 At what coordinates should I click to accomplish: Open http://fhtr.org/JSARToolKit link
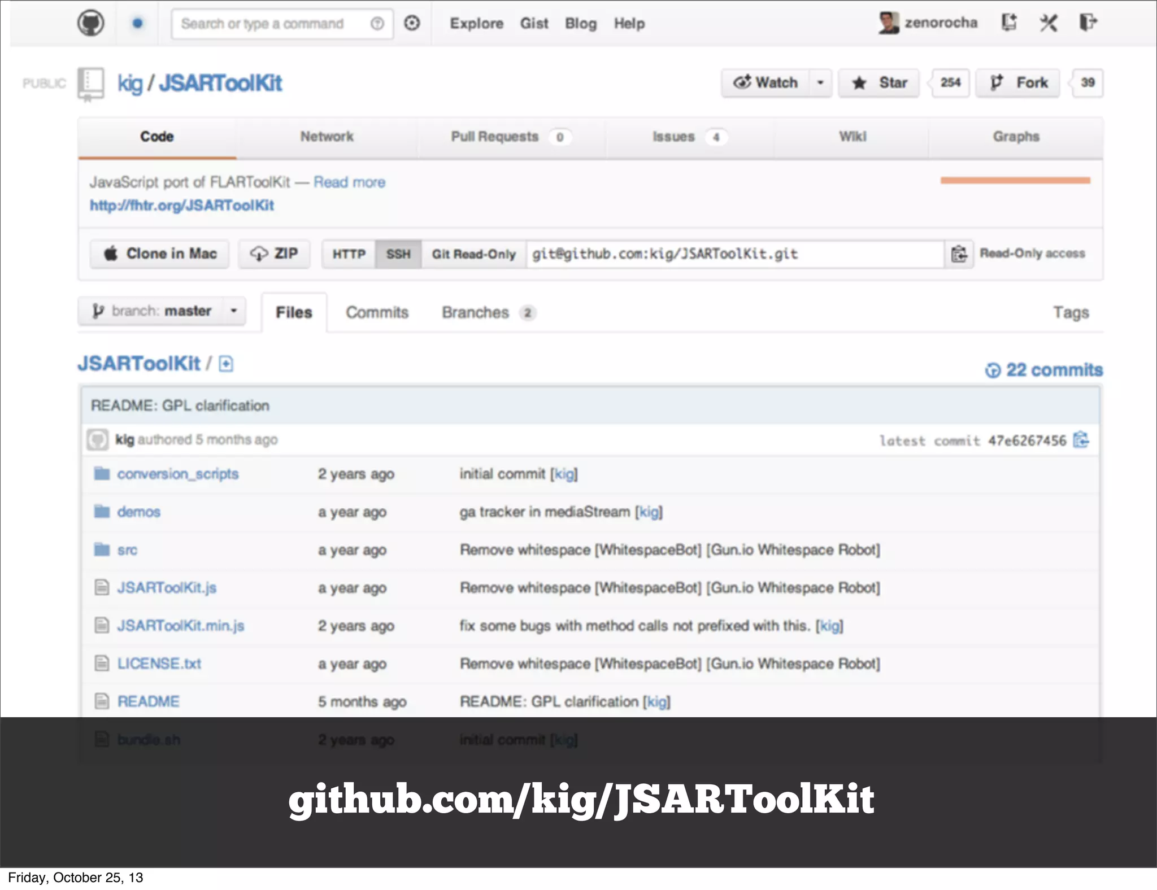(x=182, y=206)
